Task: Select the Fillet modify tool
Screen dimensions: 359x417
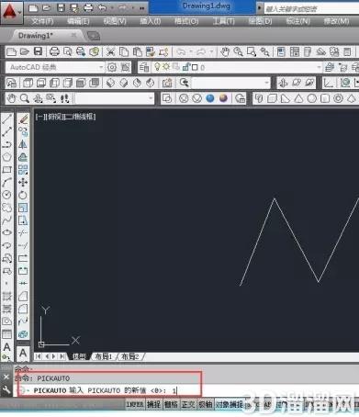Action: (23, 309)
